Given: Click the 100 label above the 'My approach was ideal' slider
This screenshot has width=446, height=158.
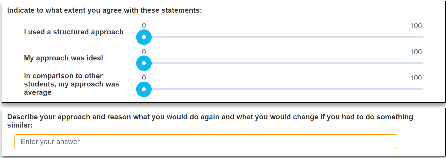Looking at the screenshot, I should [x=416, y=52].
